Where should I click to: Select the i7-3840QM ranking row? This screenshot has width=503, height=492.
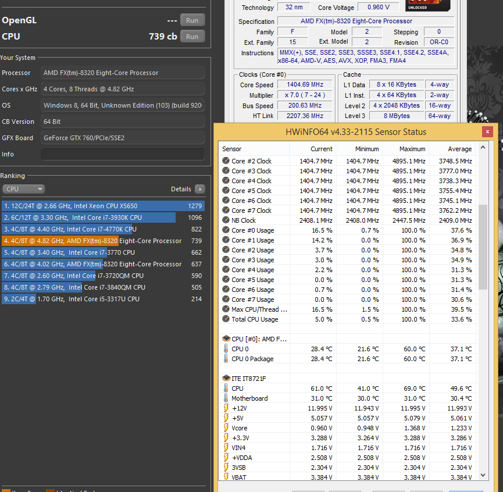(x=103, y=287)
